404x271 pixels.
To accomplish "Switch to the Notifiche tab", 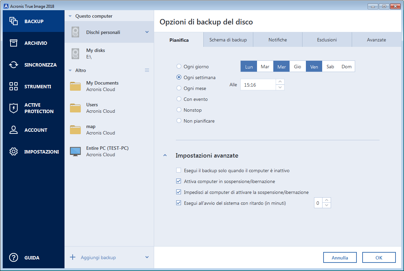I will pyautogui.click(x=277, y=40).
